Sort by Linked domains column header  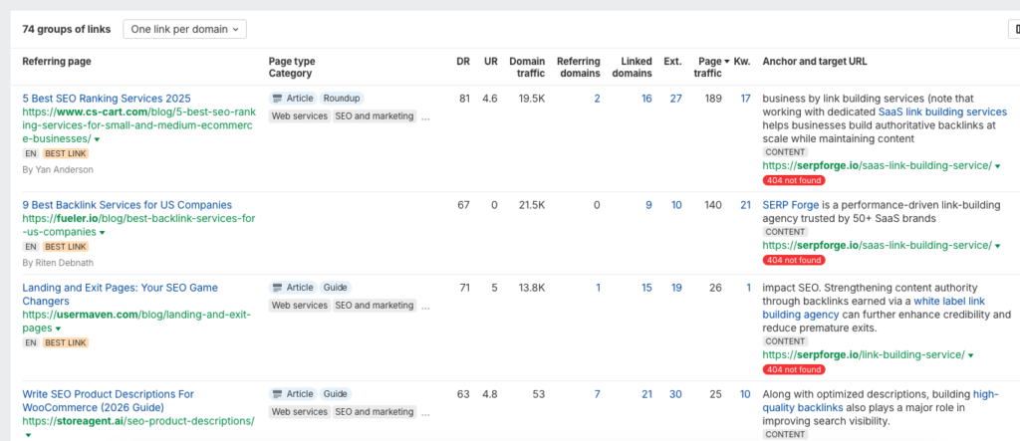click(632, 67)
